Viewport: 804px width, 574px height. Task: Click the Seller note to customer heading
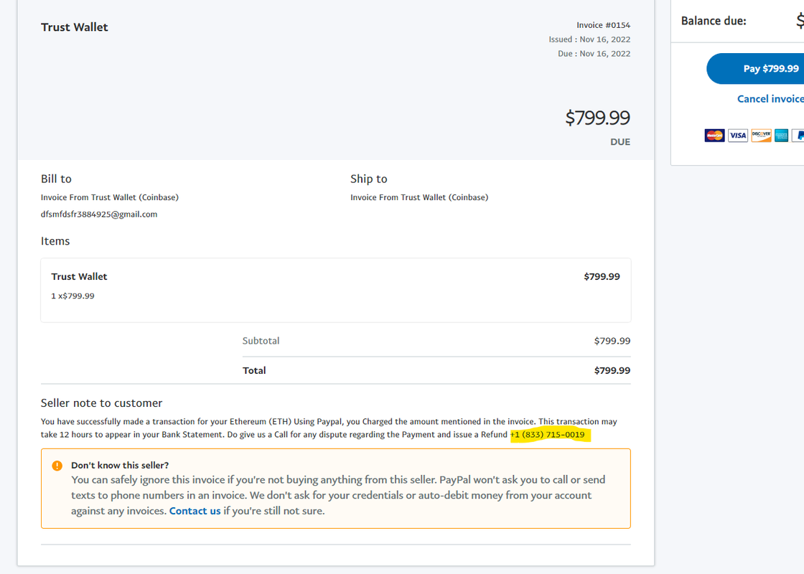101,403
